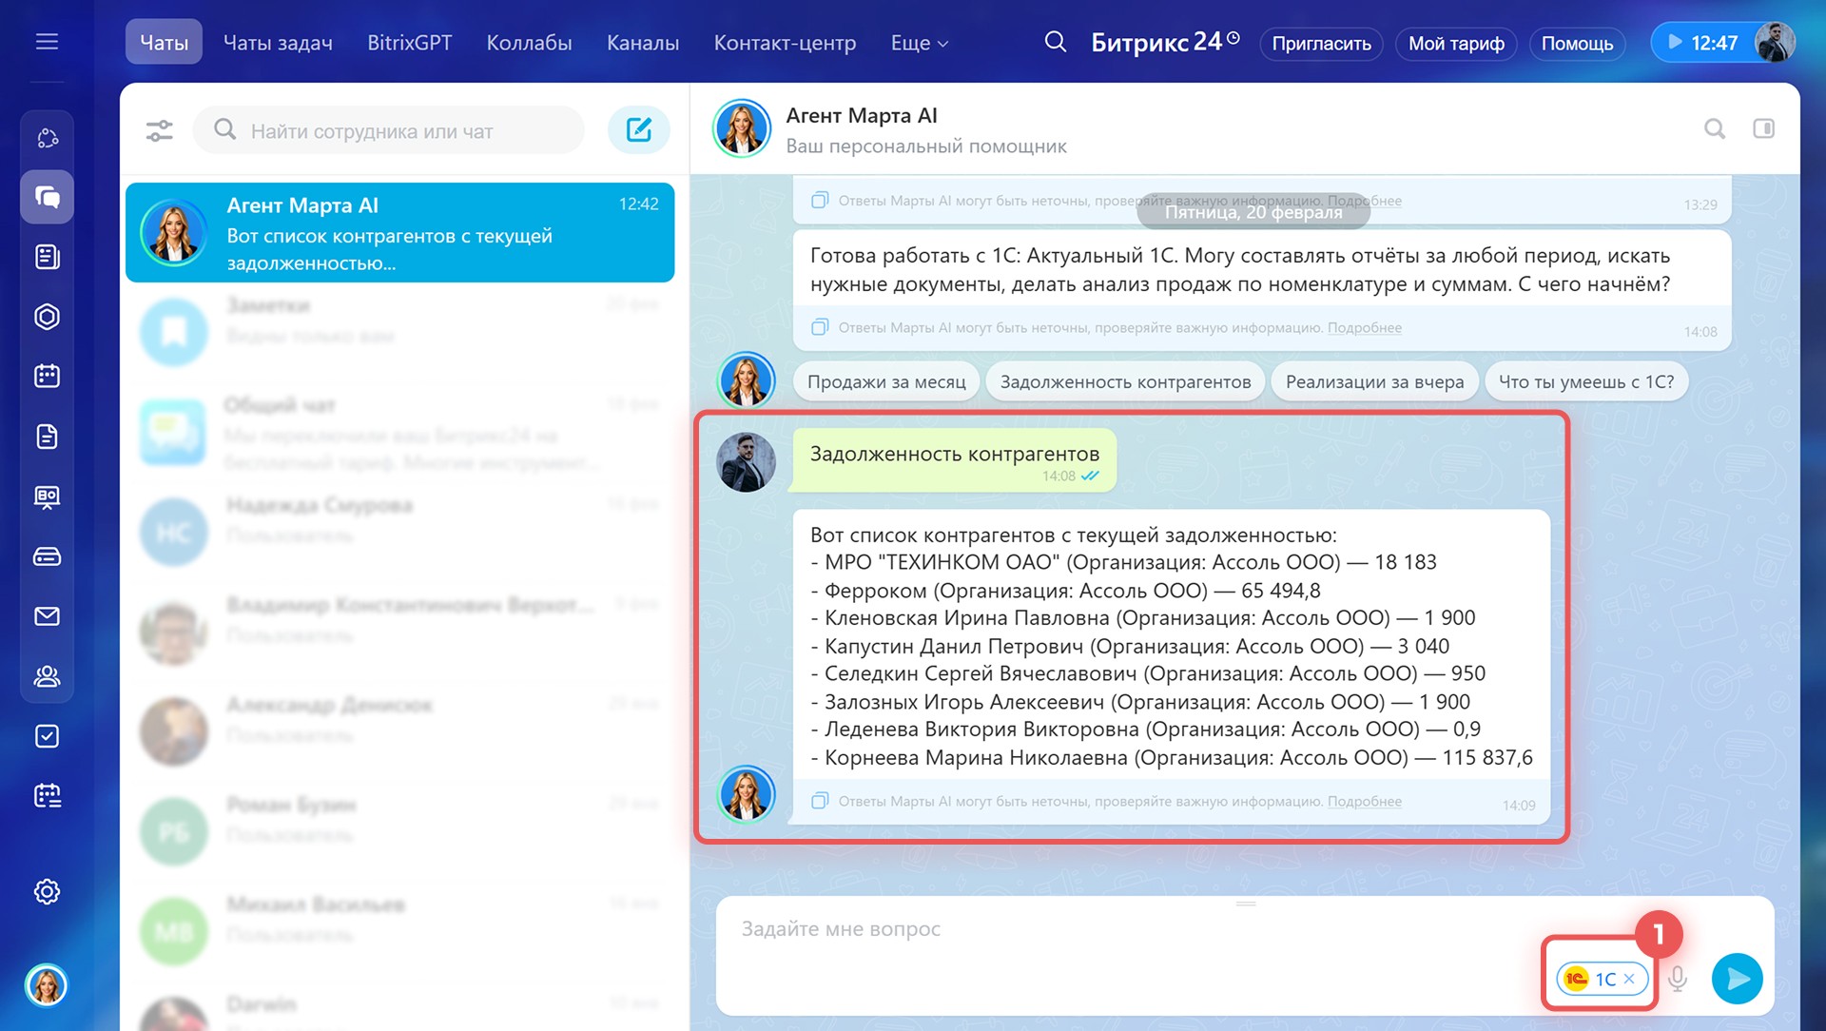Screen dimensions: 1826x1031
Task: Open calendar icon in left sidebar
Action: (x=47, y=376)
